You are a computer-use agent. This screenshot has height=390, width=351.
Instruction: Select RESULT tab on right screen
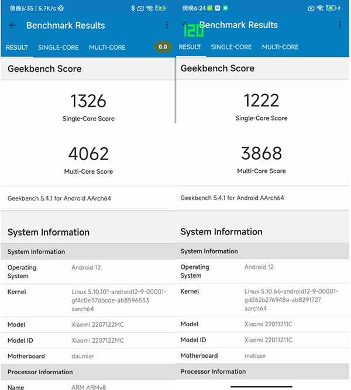click(x=190, y=47)
